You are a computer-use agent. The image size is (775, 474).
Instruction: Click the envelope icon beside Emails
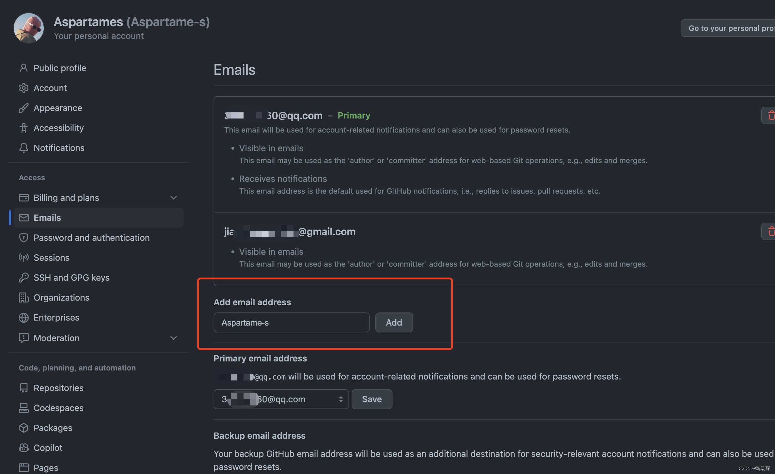24,218
